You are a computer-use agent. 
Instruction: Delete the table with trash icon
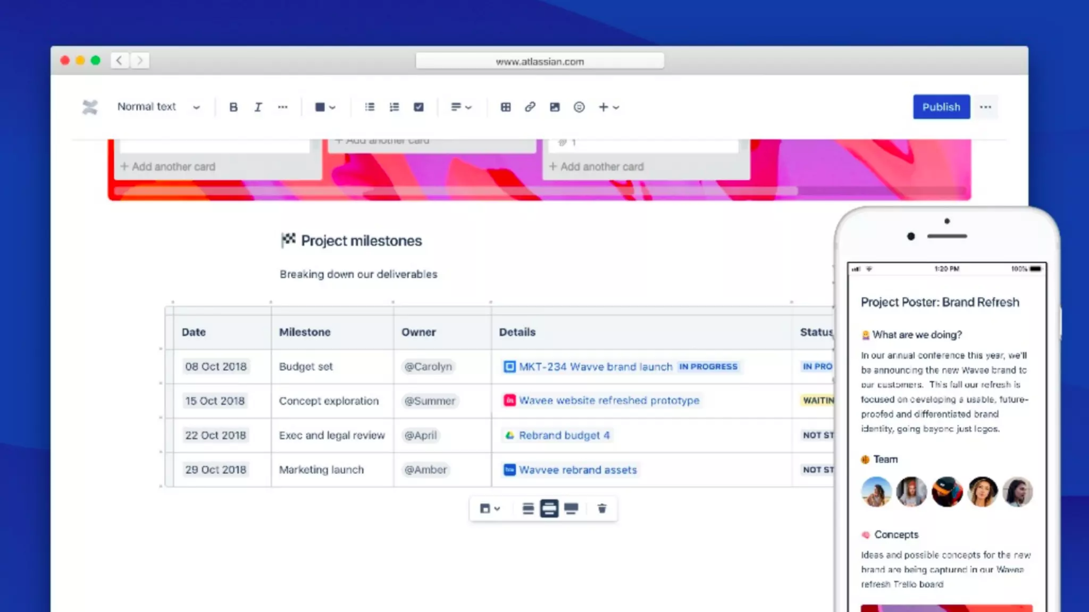(602, 508)
